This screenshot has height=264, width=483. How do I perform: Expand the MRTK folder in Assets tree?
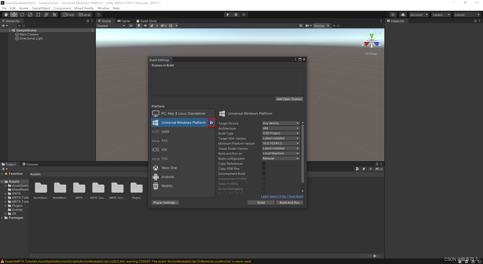click(x=6, y=194)
